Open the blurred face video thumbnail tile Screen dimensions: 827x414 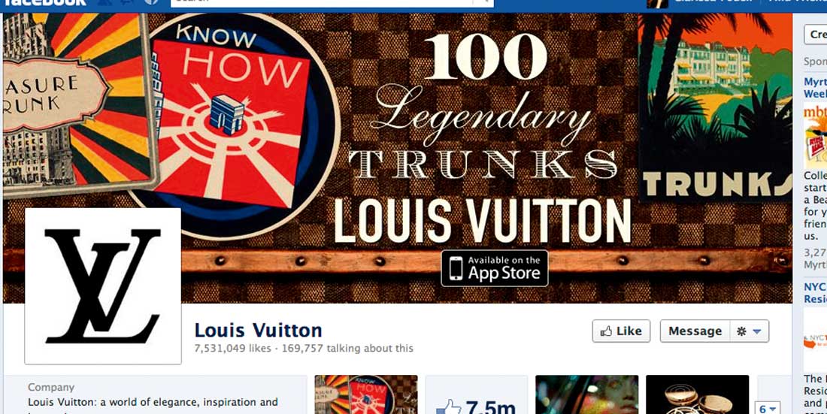point(587,394)
